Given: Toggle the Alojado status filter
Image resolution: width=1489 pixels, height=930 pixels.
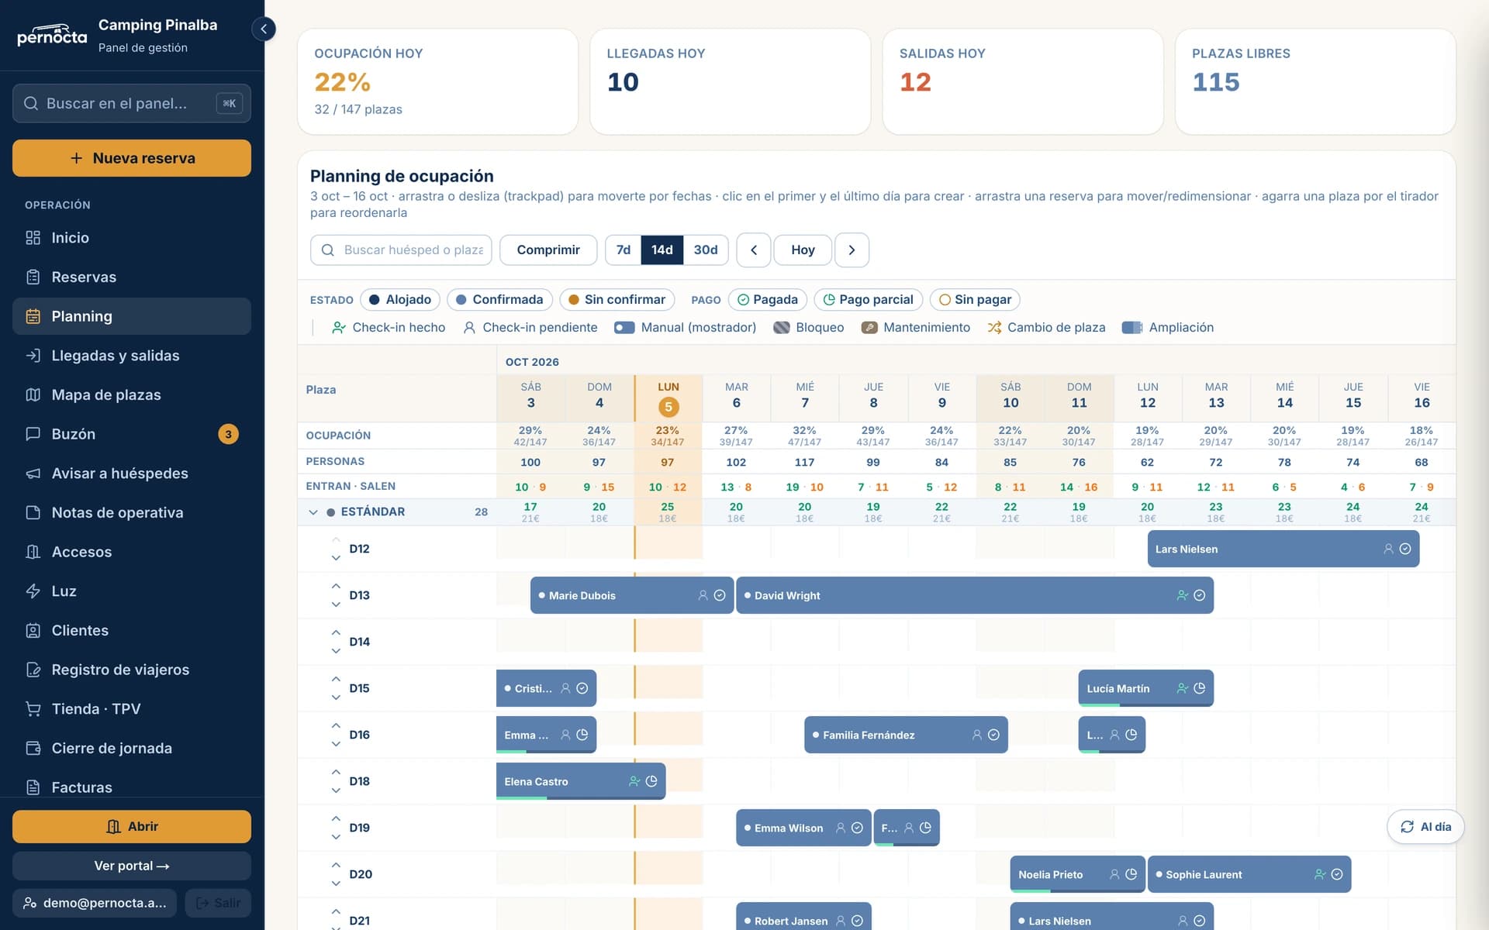Looking at the screenshot, I should pos(400,299).
